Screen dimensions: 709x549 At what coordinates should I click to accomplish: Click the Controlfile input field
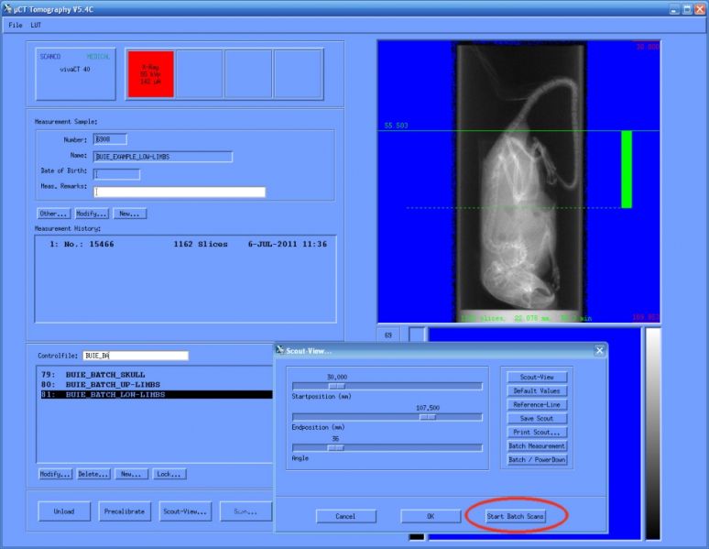pos(136,356)
